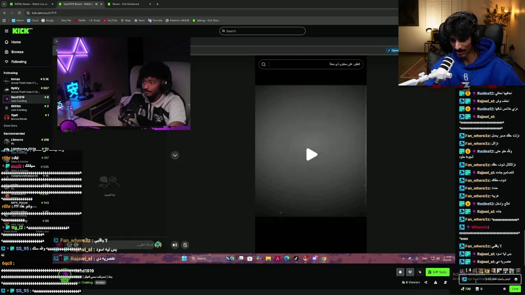Open the browser tab search dropdown
Viewport: 525px width, 295px height.
click(x=4, y=4)
